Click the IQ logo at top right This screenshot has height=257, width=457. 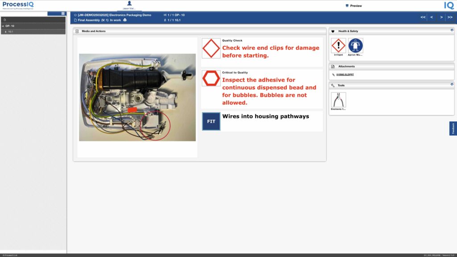coord(449,5)
